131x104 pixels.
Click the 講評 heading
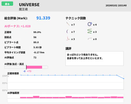click(x=68, y=49)
